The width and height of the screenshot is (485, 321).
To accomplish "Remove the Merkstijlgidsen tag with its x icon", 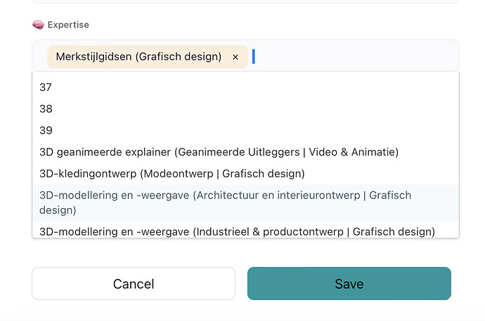I will [x=235, y=57].
